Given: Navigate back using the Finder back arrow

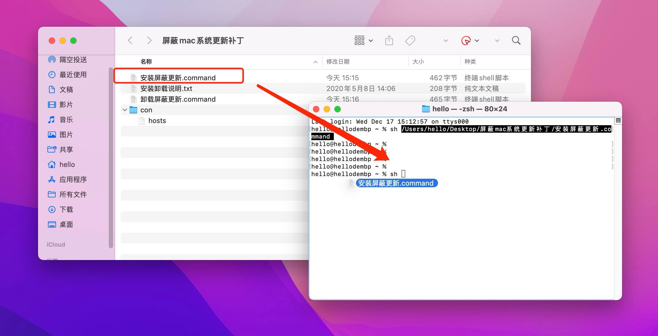Looking at the screenshot, I should point(130,40).
